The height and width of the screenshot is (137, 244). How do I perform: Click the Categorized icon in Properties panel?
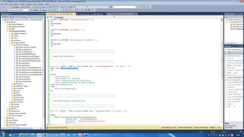[226, 53]
